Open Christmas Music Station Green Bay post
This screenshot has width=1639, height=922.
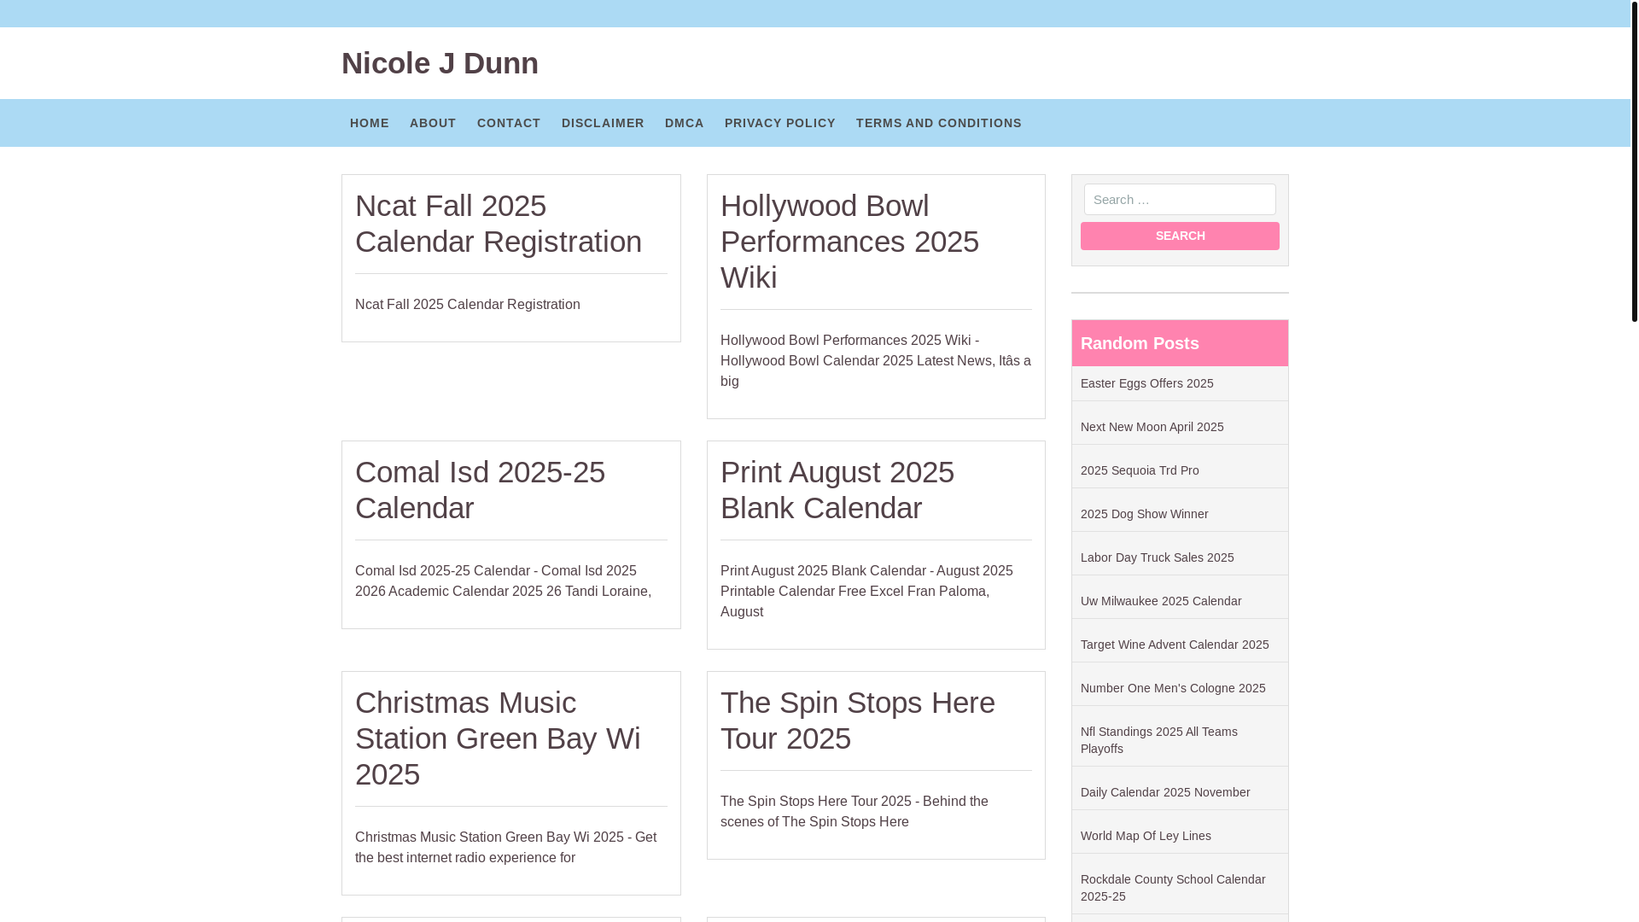pos(498,738)
